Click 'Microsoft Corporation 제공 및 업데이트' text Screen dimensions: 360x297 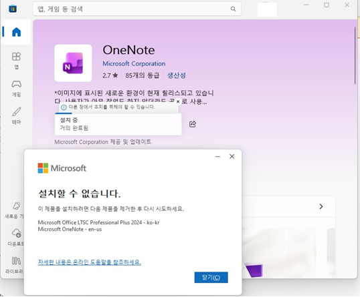[x=102, y=142]
